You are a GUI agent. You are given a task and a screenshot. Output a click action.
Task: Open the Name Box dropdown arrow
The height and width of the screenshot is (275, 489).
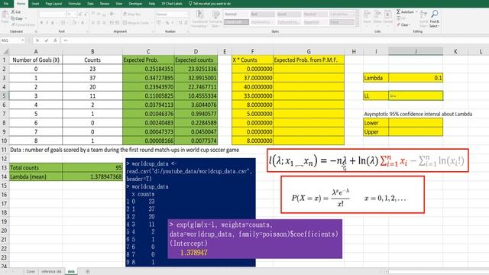coord(22,40)
